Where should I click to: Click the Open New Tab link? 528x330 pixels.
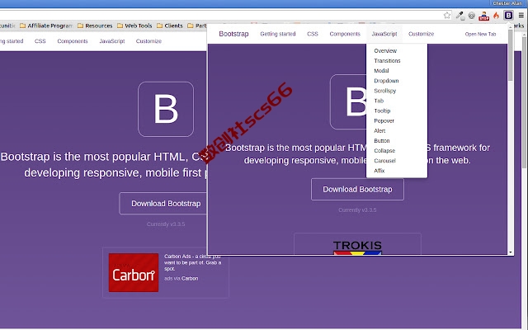pos(480,34)
